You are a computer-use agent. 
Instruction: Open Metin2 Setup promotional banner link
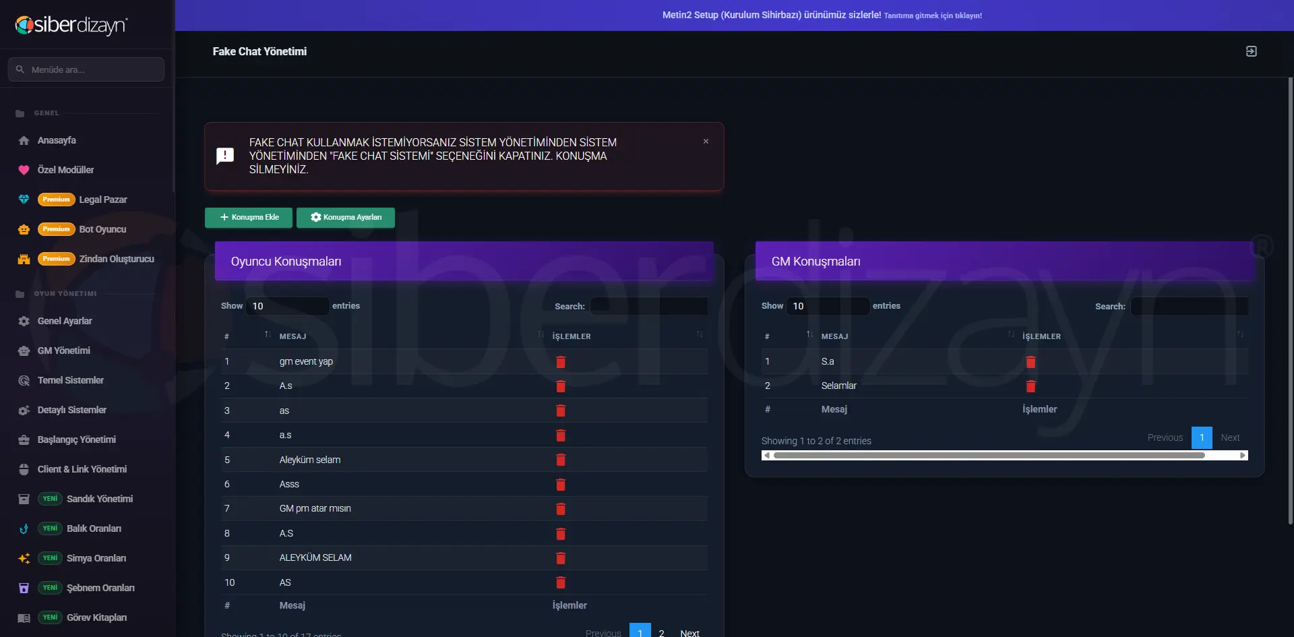[x=822, y=15]
